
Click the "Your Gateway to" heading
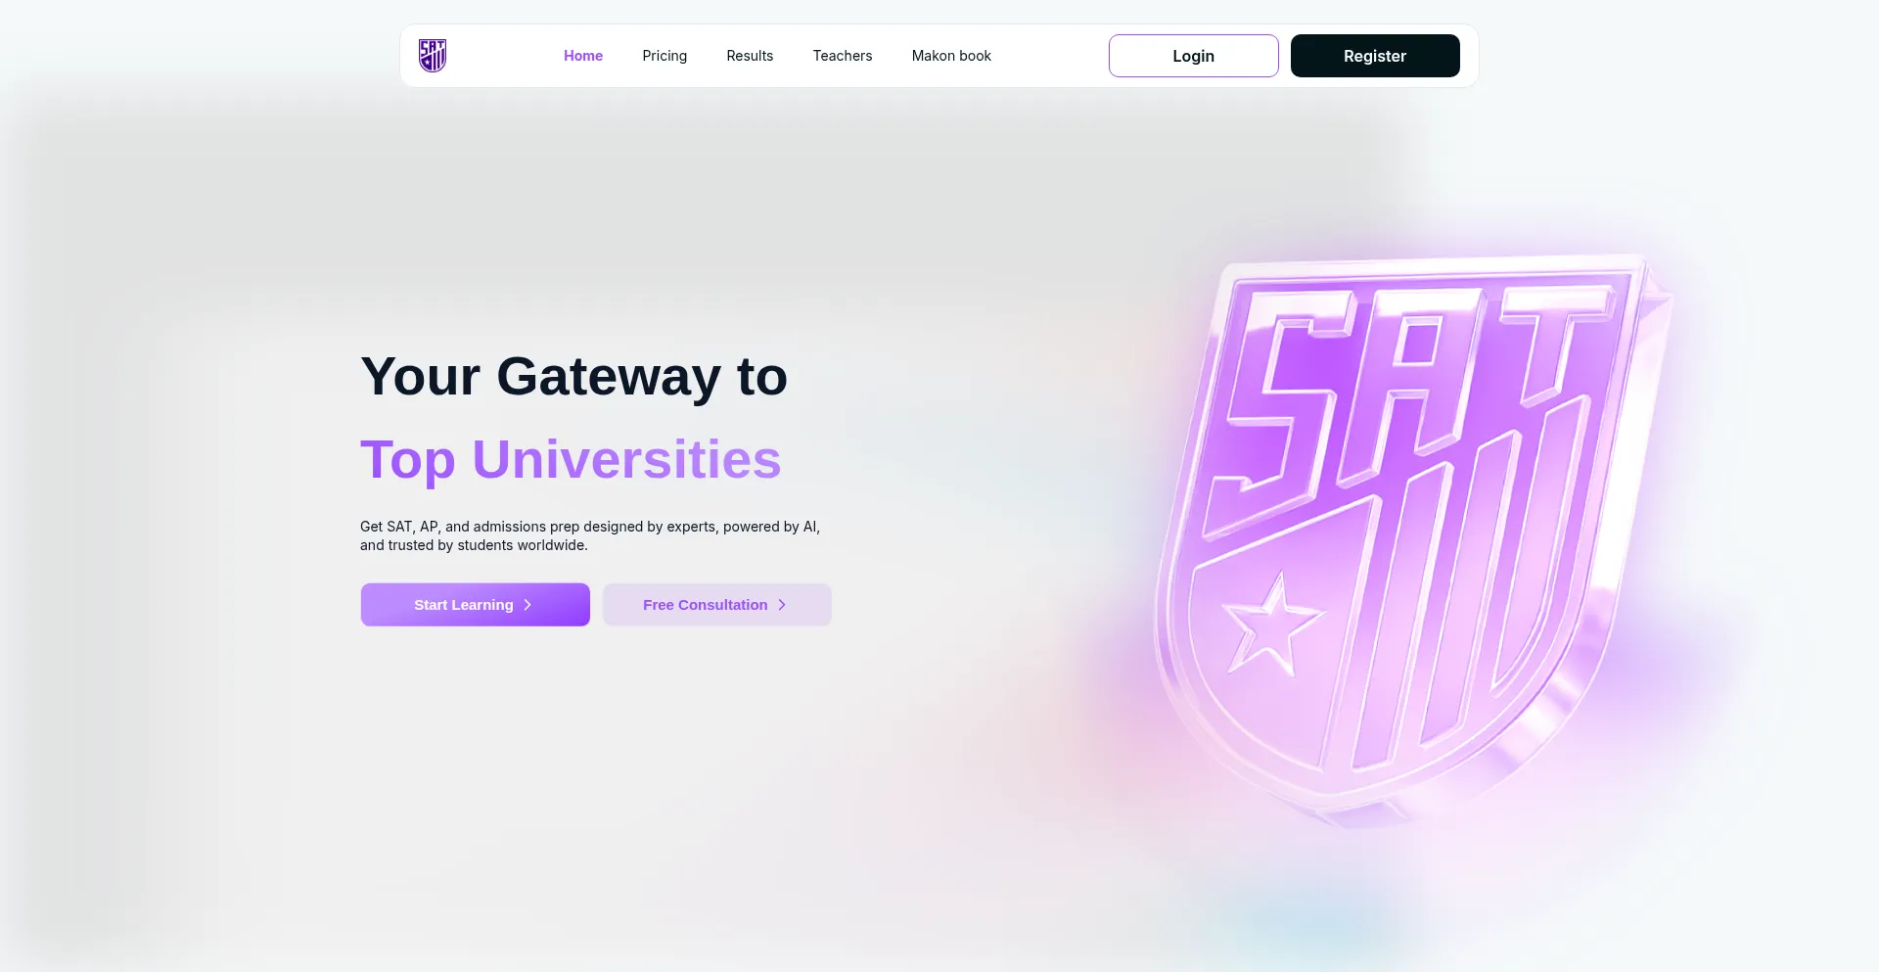tap(573, 377)
